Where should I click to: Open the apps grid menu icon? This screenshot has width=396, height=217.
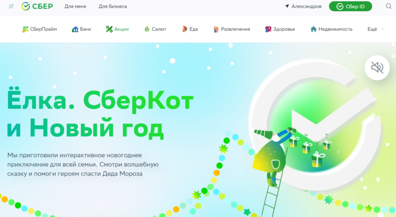tap(11, 7)
